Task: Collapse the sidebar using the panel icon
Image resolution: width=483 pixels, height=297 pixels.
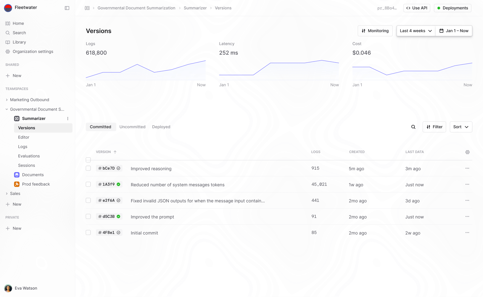Action: (x=67, y=8)
